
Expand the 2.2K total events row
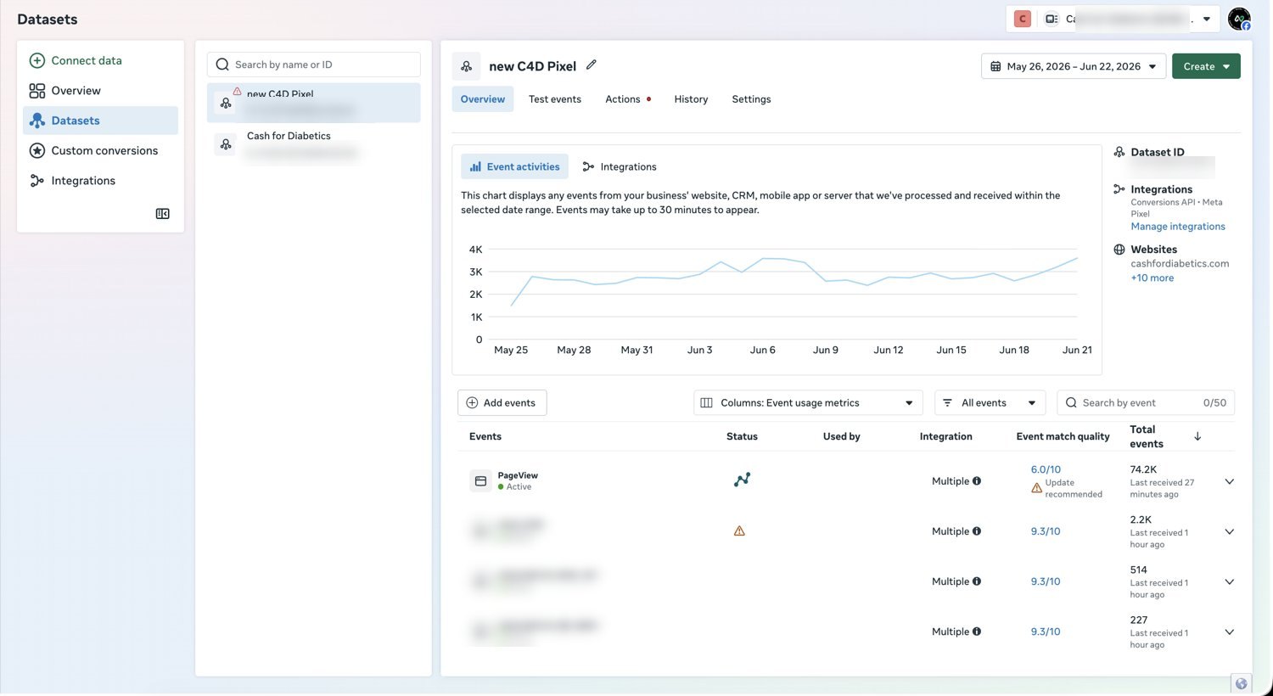coord(1229,531)
